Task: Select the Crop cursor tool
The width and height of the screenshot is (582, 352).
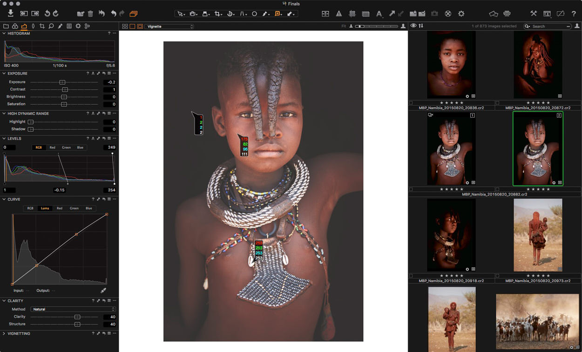Action: click(218, 14)
